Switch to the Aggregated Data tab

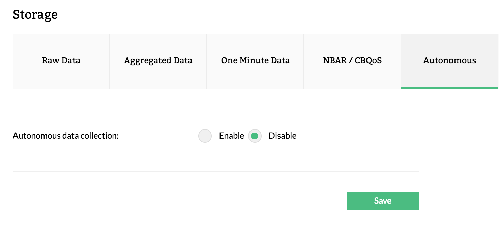[158, 61]
